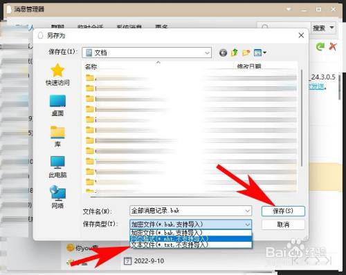This screenshot has height=275, width=346.
Task: Sort by Name (名称) column header
Action: tap(91, 67)
